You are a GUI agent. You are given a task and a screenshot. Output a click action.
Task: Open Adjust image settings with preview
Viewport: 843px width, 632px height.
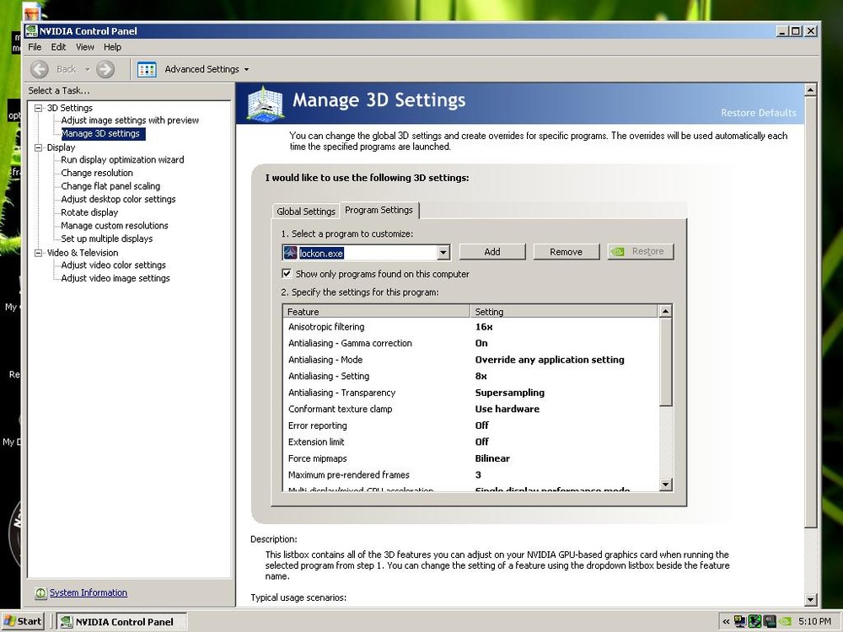tap(130, 121)
